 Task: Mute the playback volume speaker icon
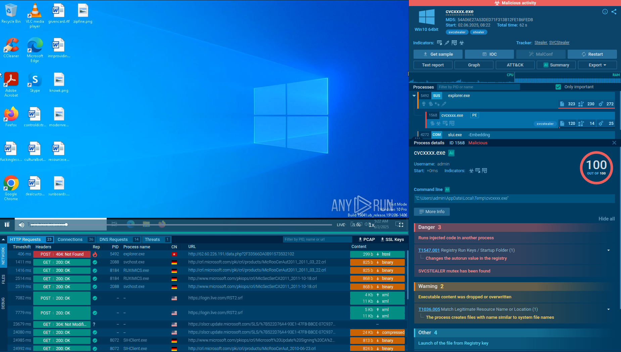[x=21, y=224]
